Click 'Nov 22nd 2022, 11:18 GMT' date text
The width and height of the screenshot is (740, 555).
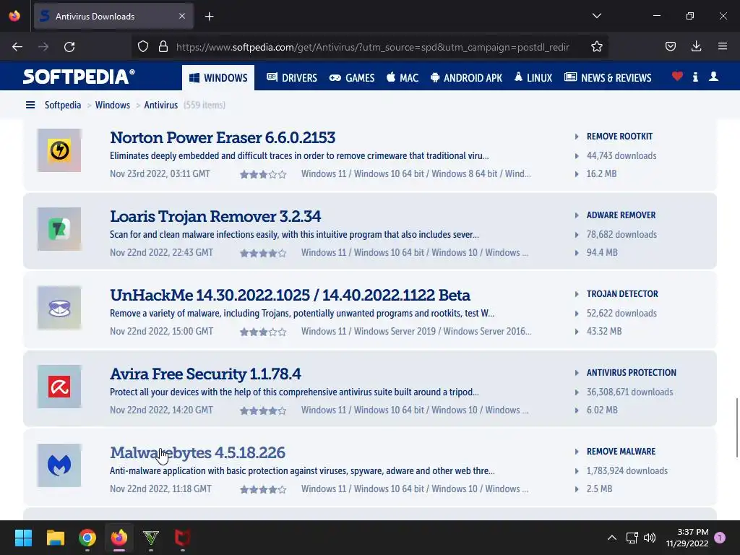[160, 489]
